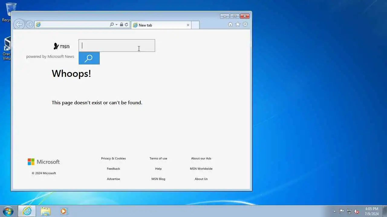The image size is (387, 217).
Task: Open the Advertise link
Action: 113,179
